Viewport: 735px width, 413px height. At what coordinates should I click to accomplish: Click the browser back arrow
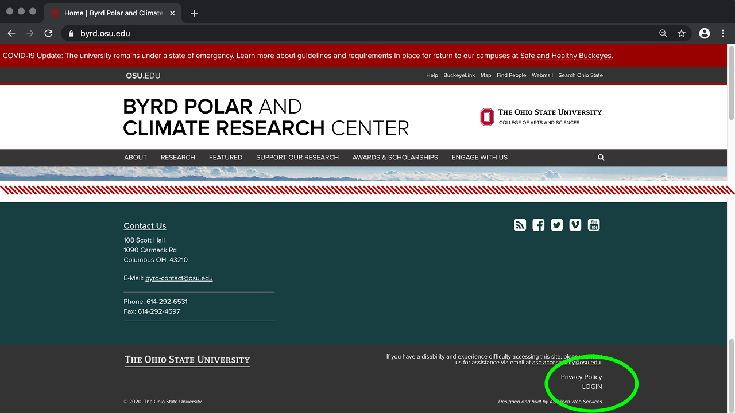[x=11, y=33]
